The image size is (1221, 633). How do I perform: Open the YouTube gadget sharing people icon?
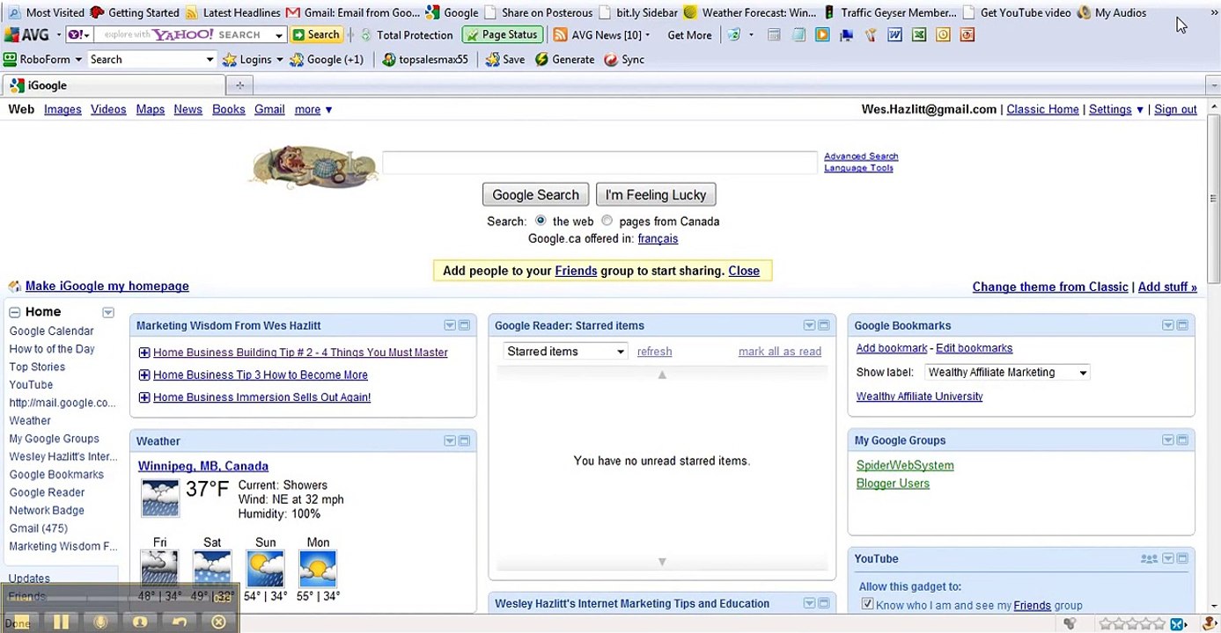(1149, 558)
